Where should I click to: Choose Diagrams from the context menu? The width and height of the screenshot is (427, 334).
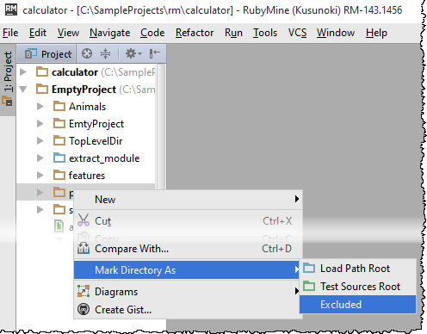[x=189, y=292]
